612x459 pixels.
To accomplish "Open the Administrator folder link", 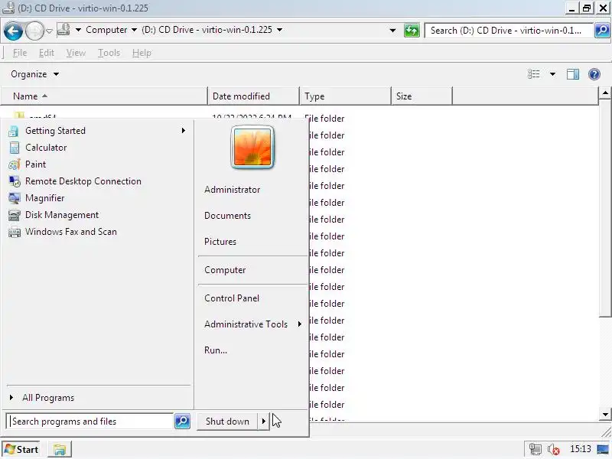I will (x=232, y=190).
